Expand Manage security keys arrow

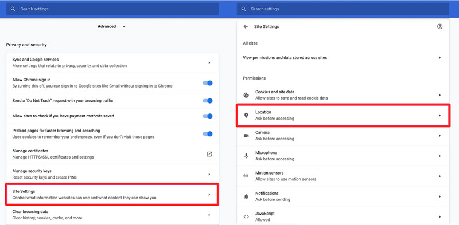click(x=209, y=174)
